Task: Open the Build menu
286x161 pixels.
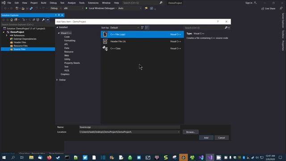Action: click(x=43, y=3)
